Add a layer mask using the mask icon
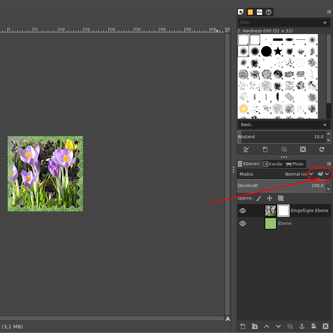This screenshot has width=333, height=333. (314, 326)
